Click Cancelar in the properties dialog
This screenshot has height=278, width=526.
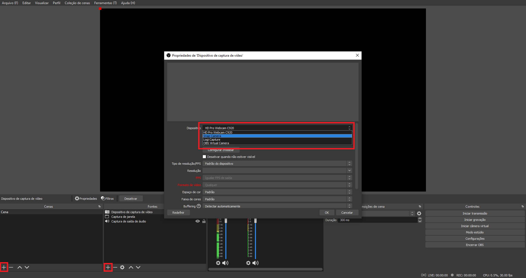coord(347,213)
